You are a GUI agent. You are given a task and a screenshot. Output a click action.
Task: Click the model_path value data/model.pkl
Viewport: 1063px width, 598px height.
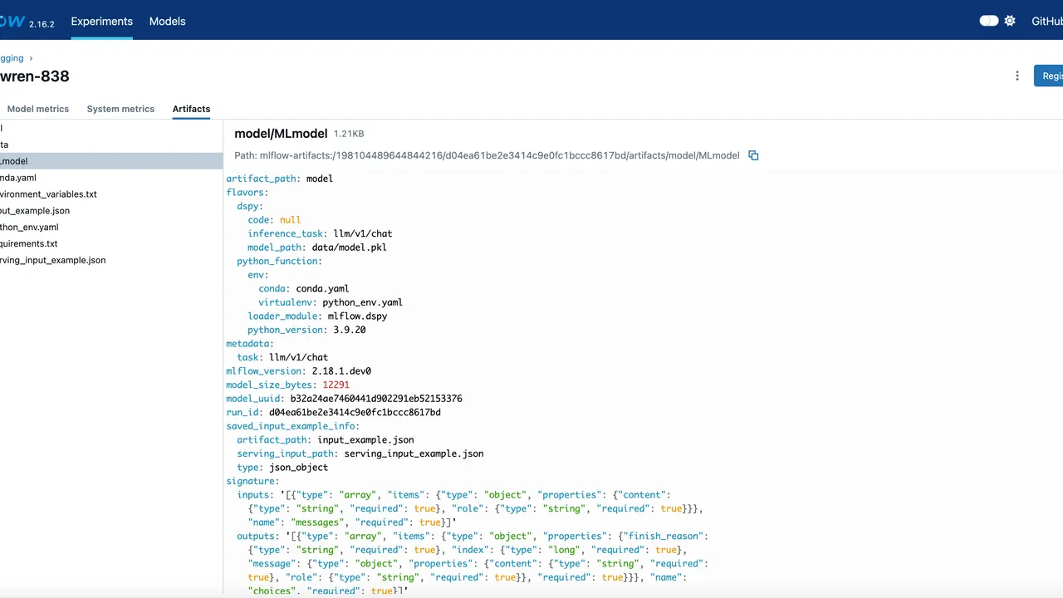pos(350,248)
